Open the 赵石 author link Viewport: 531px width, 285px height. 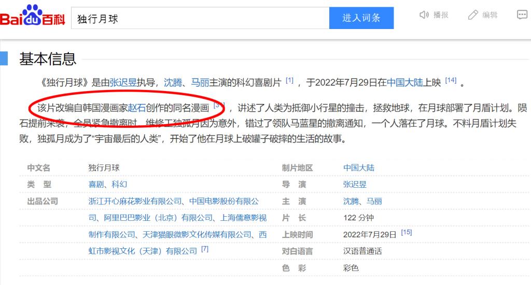[136, 108]
